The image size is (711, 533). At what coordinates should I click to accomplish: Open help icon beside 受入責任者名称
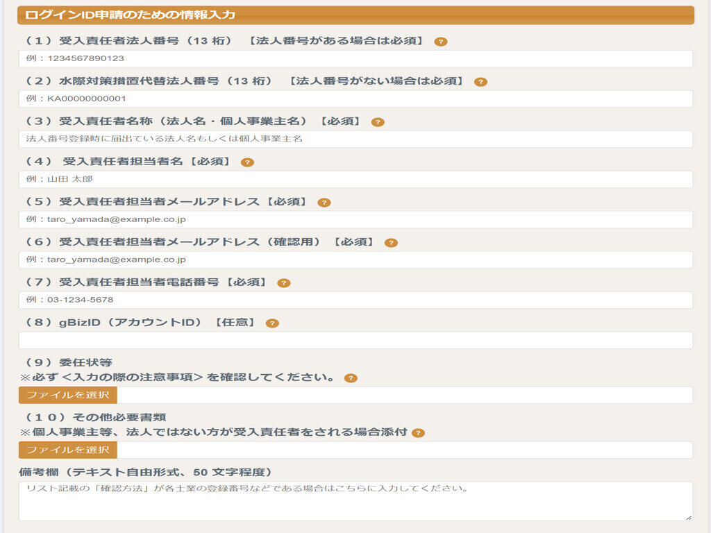pos(378,122)
